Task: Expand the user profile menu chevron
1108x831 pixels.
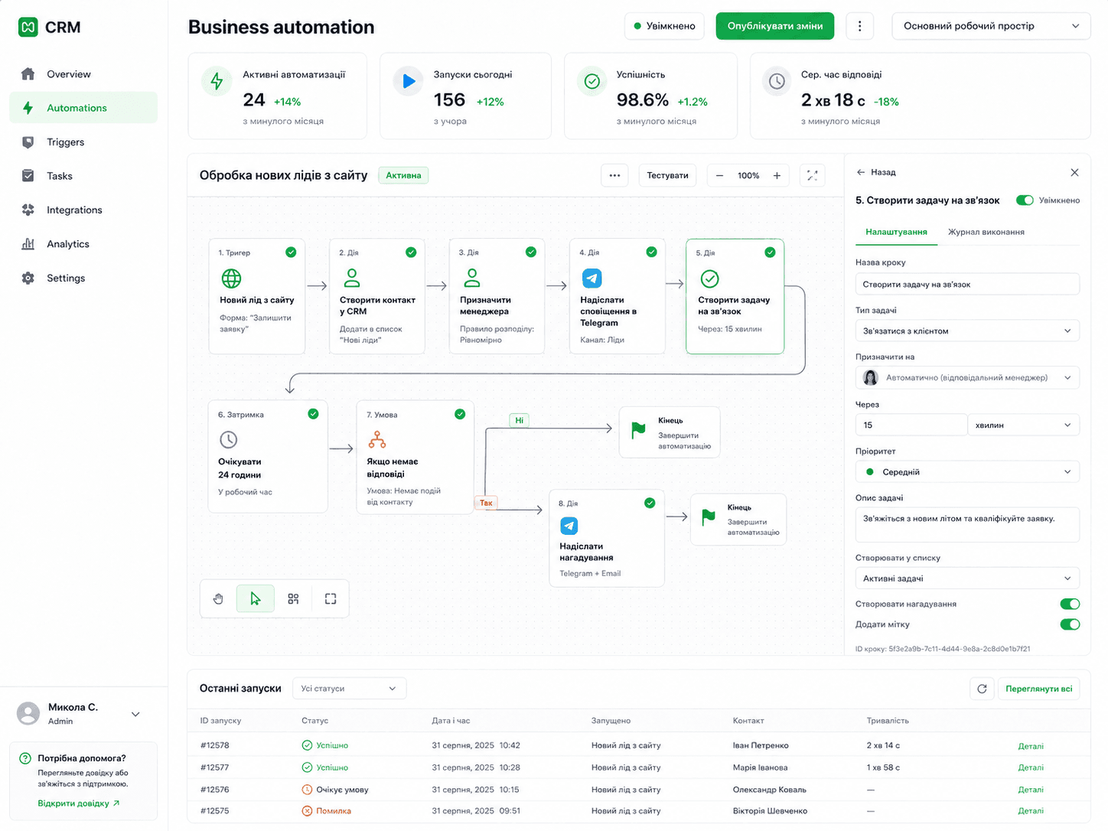Action: 135,714
